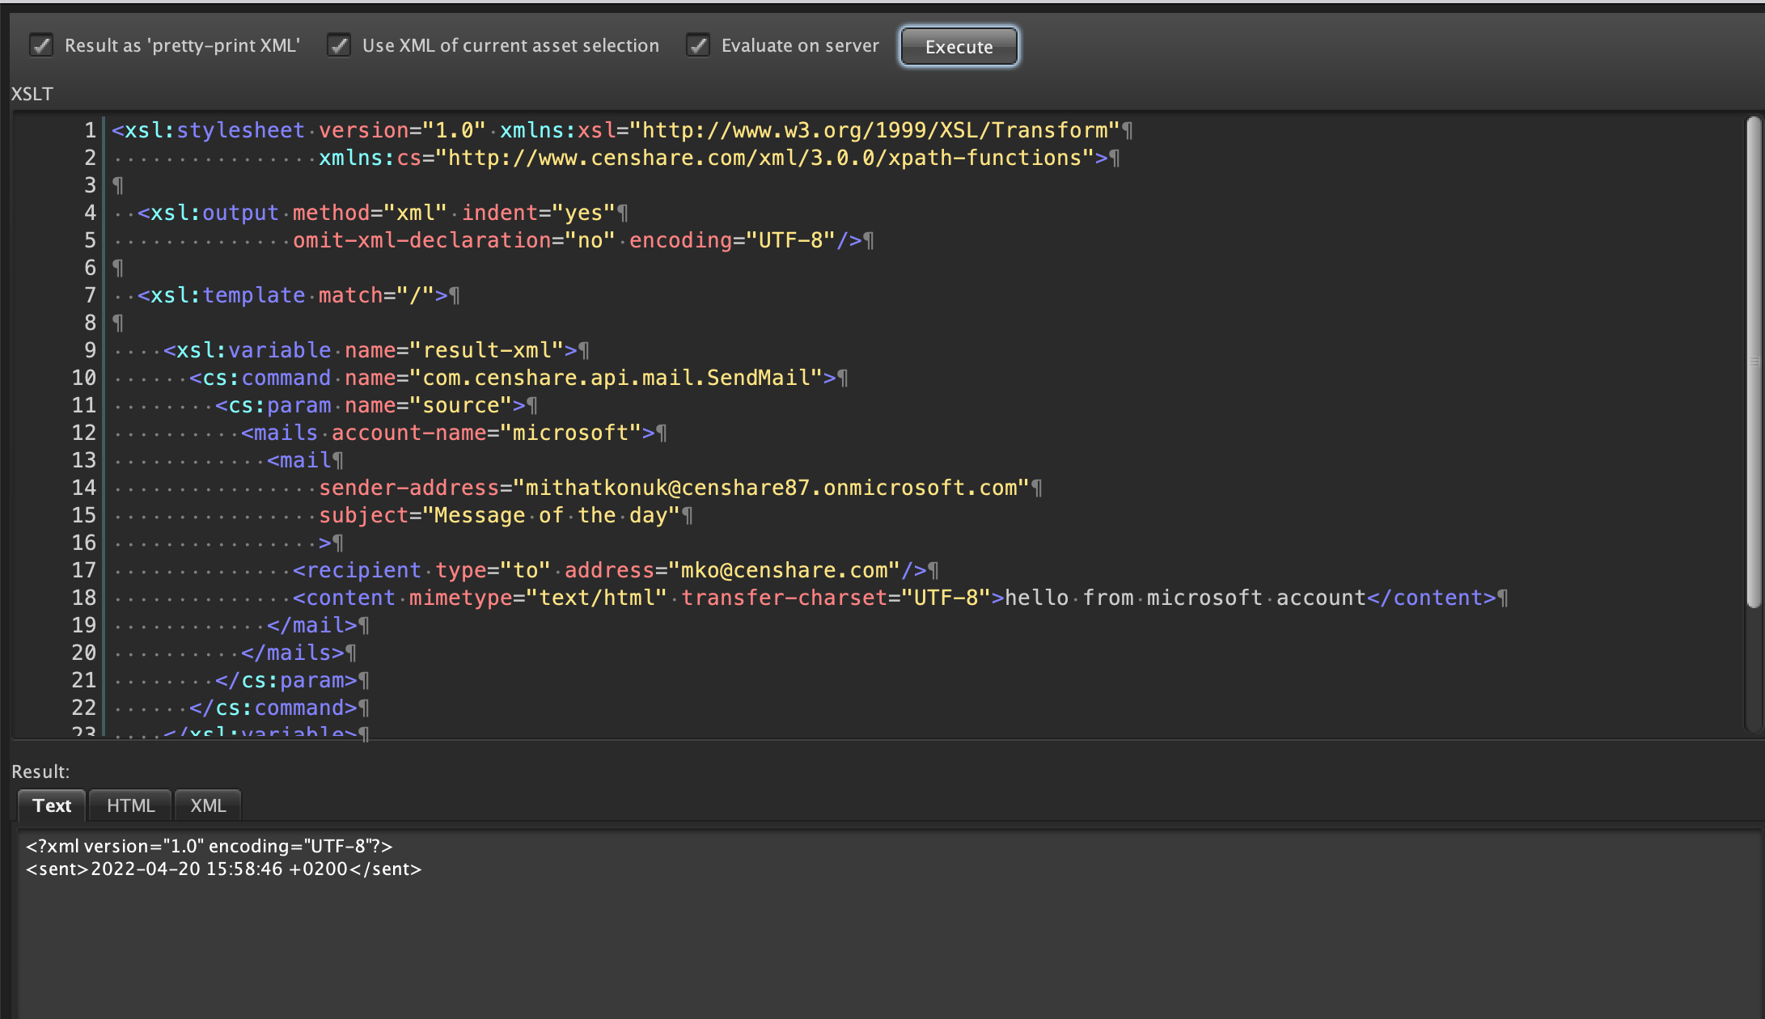Select the <sent> timestamp in results

222,869
